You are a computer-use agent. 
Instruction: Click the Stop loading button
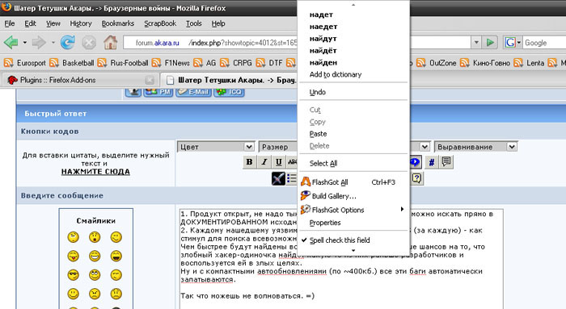pos(89,43)
